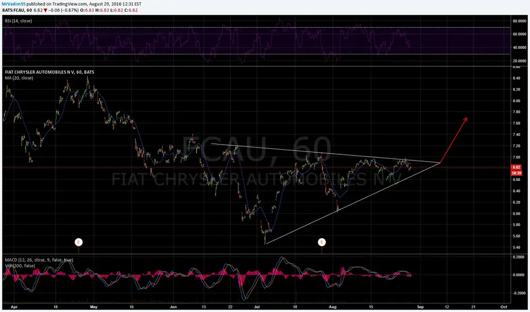
Task: Click the 58:39 bar countdown label
Action: pos(516,172)
